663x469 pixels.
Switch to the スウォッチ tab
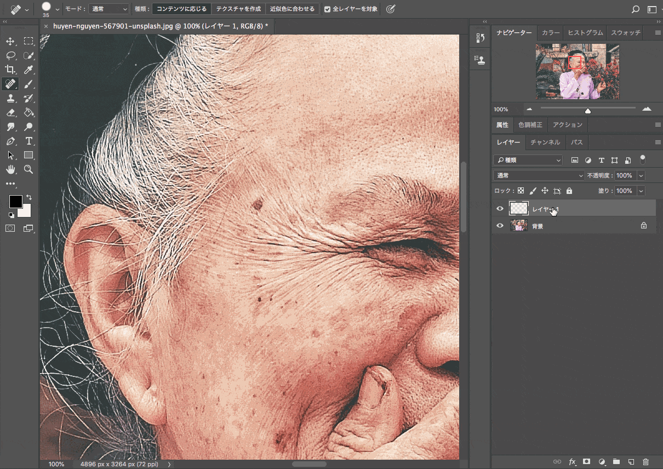(x=626, y=33)
